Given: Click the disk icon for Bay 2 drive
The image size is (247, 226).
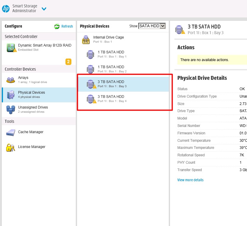Looking at the screenshot, I should coord(90,69).
